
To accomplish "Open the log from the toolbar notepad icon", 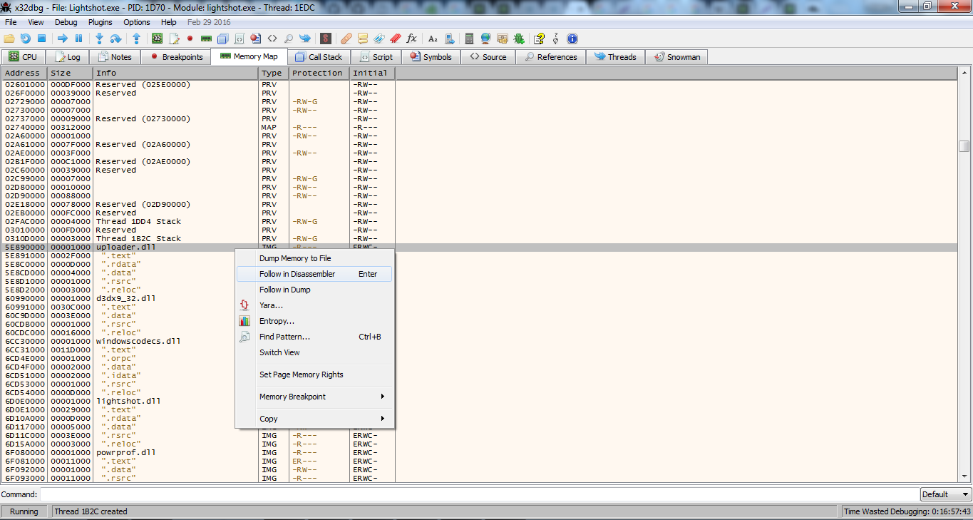I will coord(174,39).
